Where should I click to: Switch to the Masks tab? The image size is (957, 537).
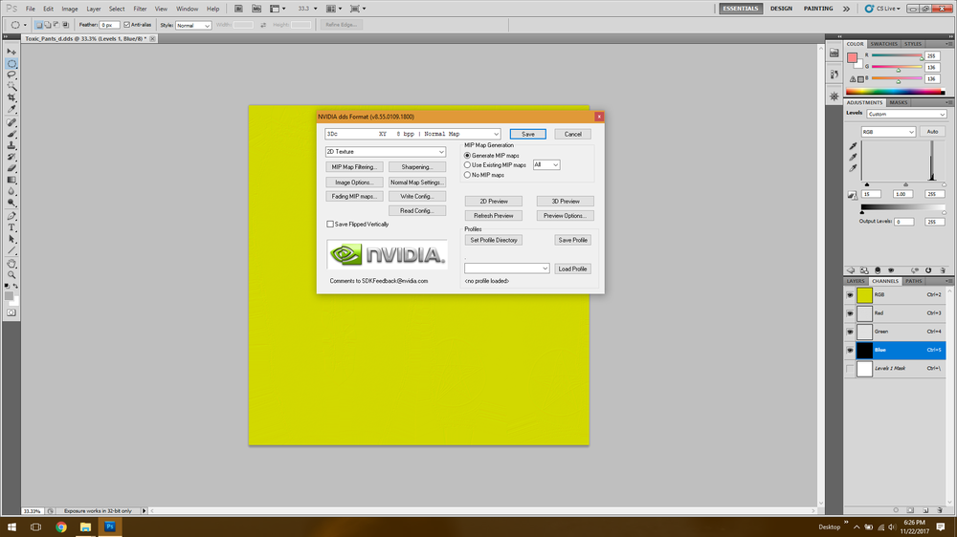click(898, 102)
